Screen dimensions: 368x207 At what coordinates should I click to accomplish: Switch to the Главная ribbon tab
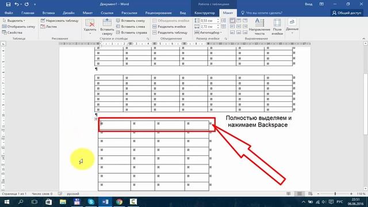(x=28, y=13)
